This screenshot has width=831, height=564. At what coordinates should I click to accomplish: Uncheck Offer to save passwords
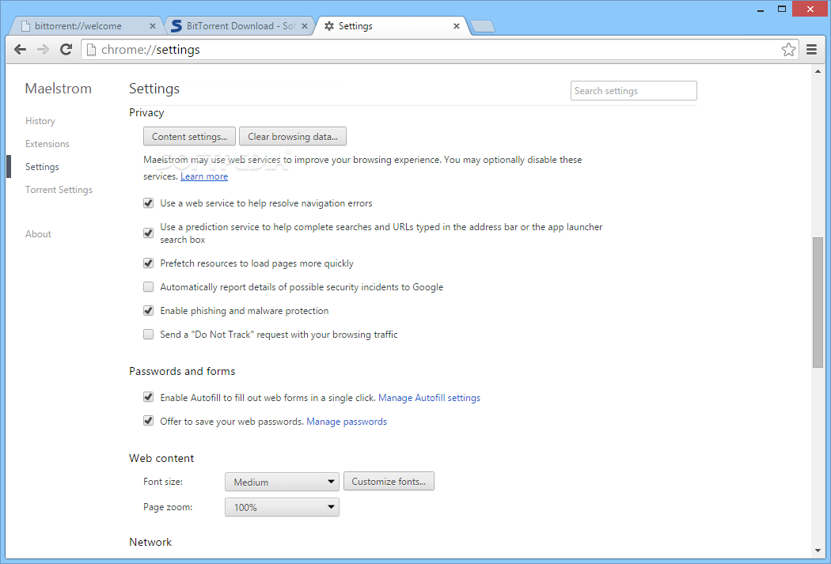(149, 421)
